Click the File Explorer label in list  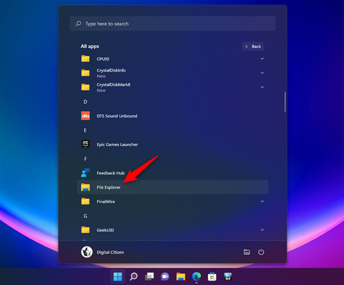(109, 188)
